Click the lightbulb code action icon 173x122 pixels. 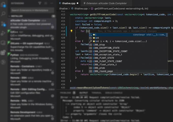(x=71, y=31)
